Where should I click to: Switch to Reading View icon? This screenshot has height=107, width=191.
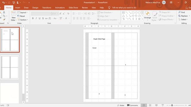pos(156,105)
